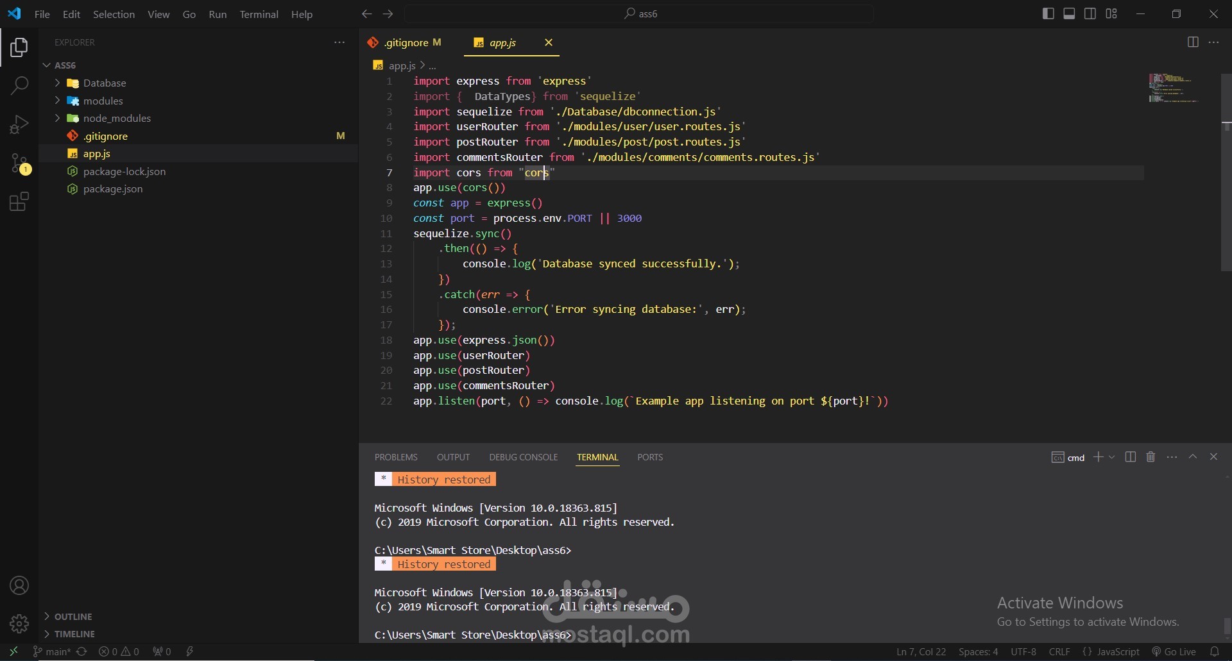Close the app.js editor tab
This screenshot has height=661, width=1232.
coord(549,42)
